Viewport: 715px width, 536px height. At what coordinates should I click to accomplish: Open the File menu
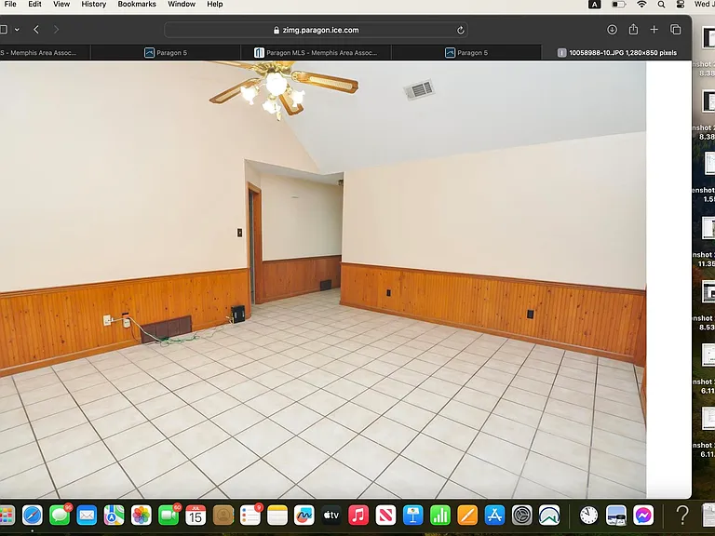point(10,4)
